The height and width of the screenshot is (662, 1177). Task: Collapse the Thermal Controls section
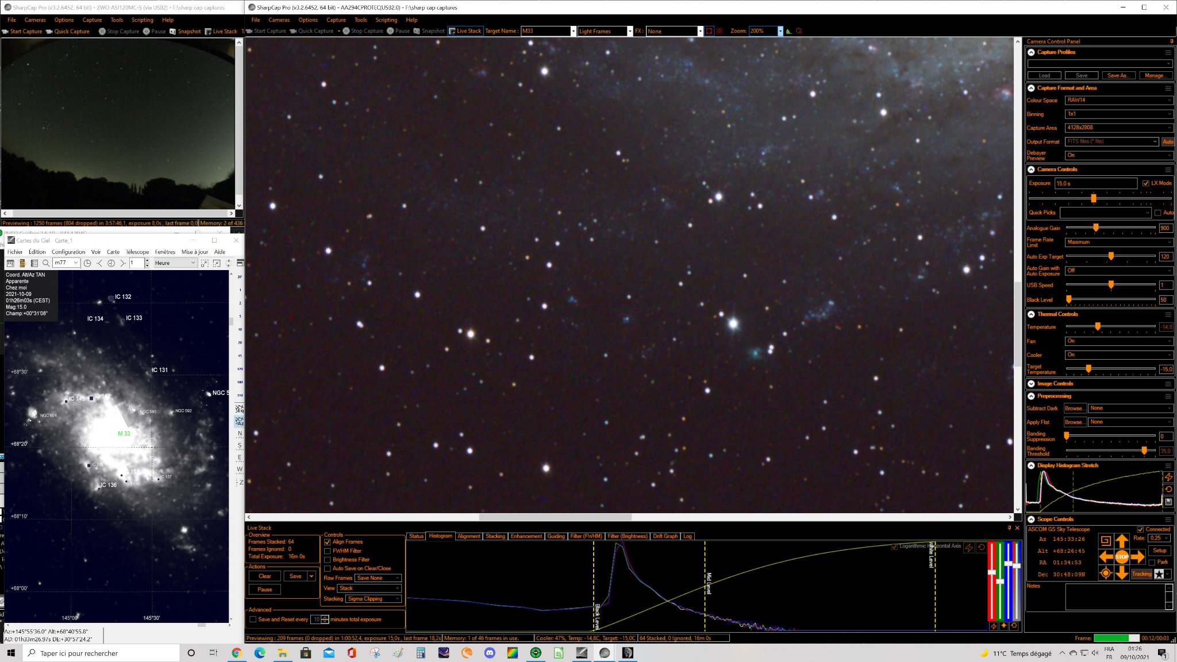click(x=1032, y=314)
